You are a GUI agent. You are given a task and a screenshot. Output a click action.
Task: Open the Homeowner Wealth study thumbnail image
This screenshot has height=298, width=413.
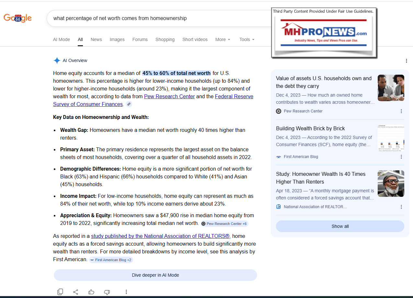pyautogui.click(x=391, y=184)
